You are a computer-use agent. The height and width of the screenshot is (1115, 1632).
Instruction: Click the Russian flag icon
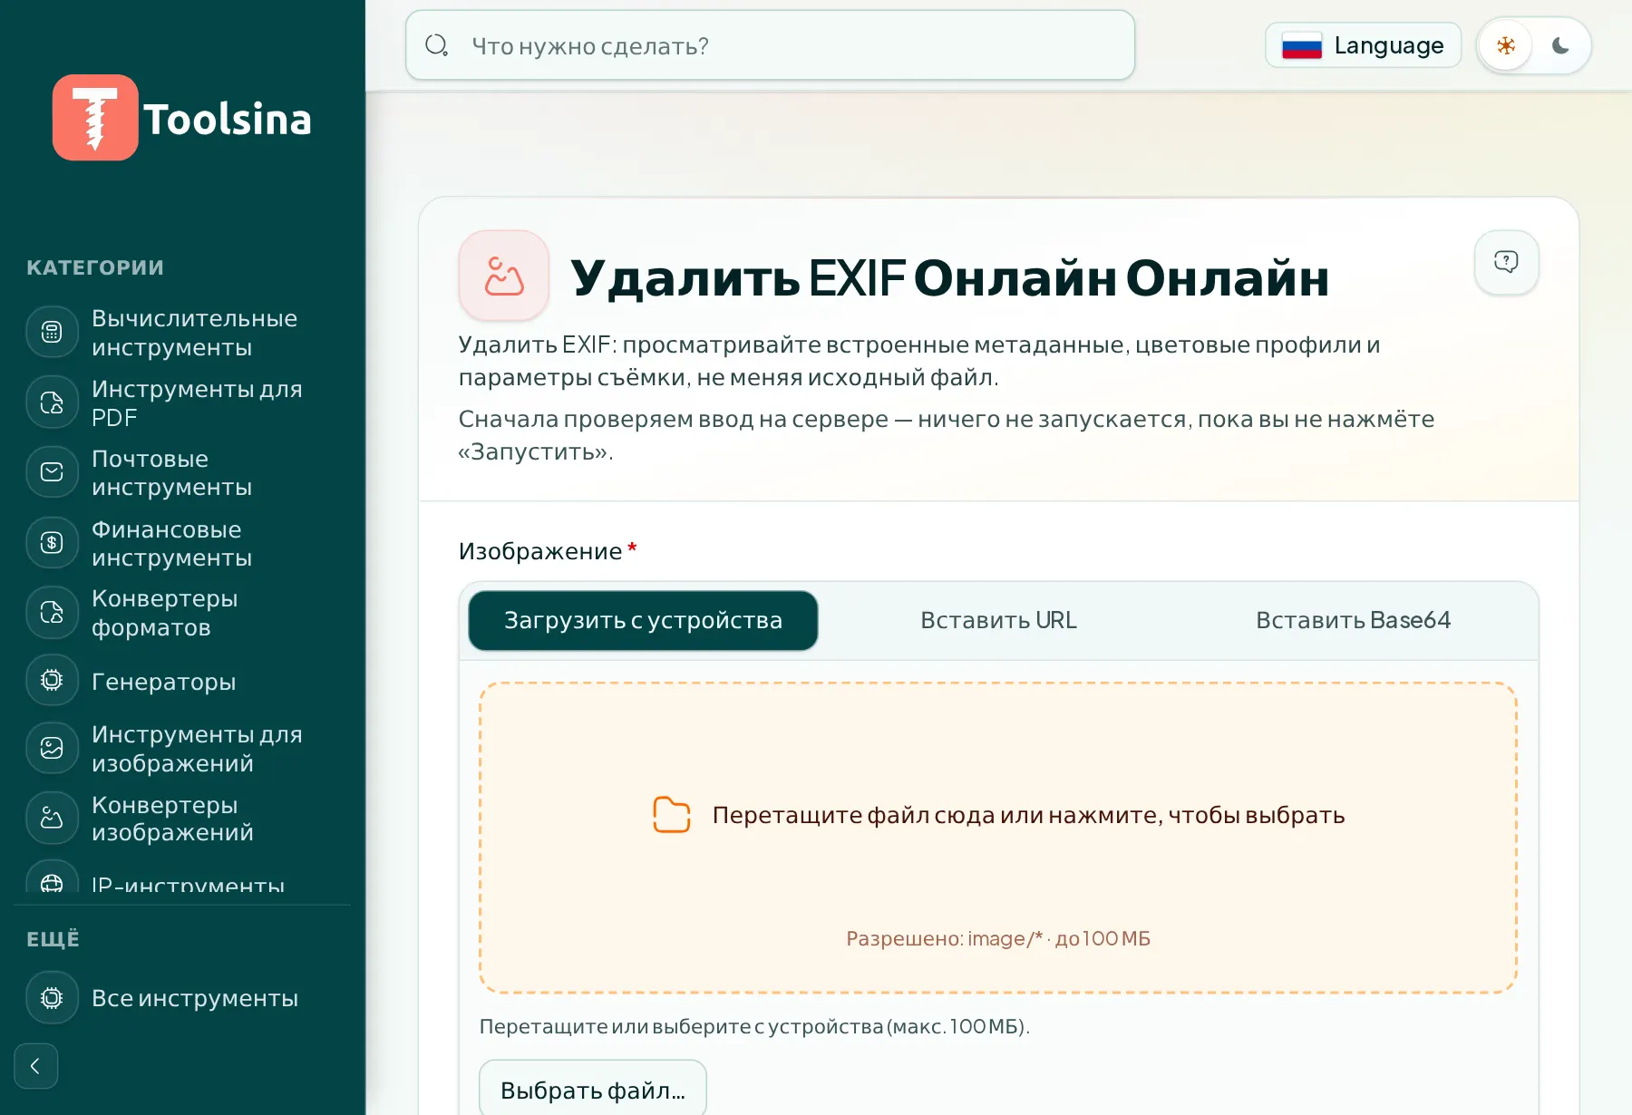pyautogui.click(x=1302, y=45)
